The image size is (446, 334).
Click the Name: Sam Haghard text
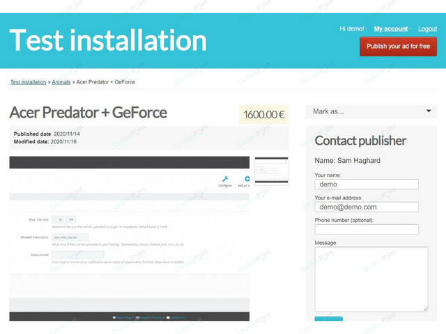[x=347, y=161]
